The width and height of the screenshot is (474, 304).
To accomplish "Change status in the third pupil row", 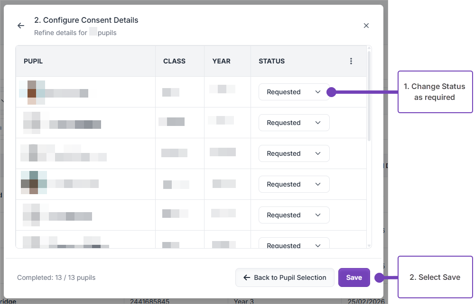I will tap(294, 153).
